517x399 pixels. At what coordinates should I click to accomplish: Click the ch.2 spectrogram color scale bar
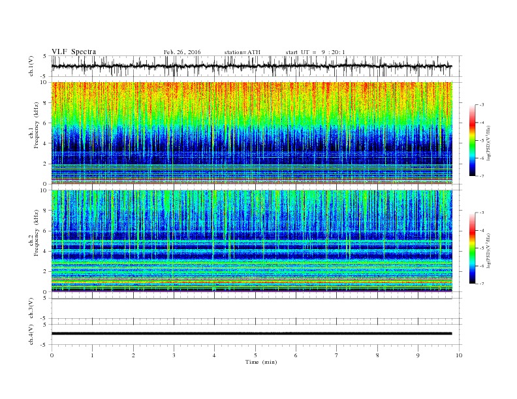pos(473,248)
